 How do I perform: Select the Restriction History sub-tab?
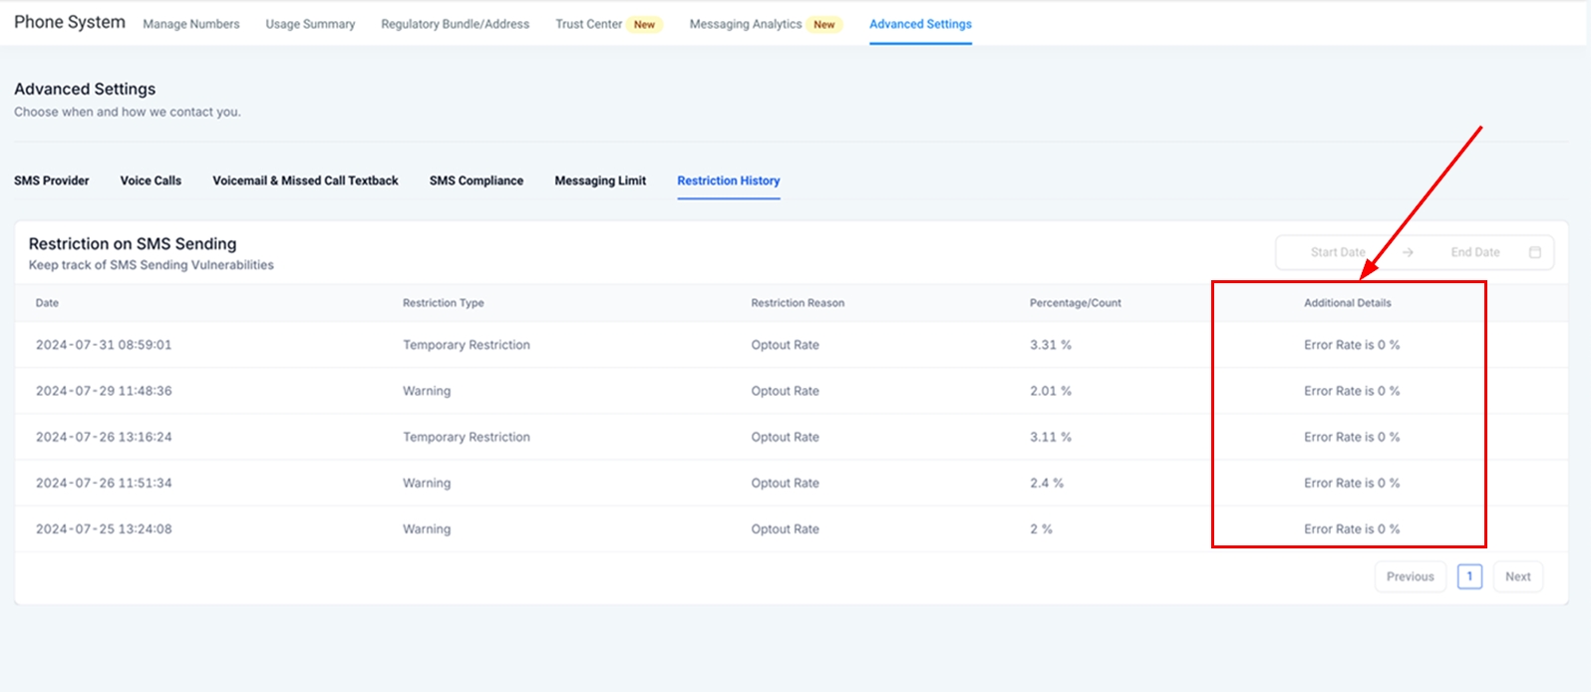coord(729,180)
